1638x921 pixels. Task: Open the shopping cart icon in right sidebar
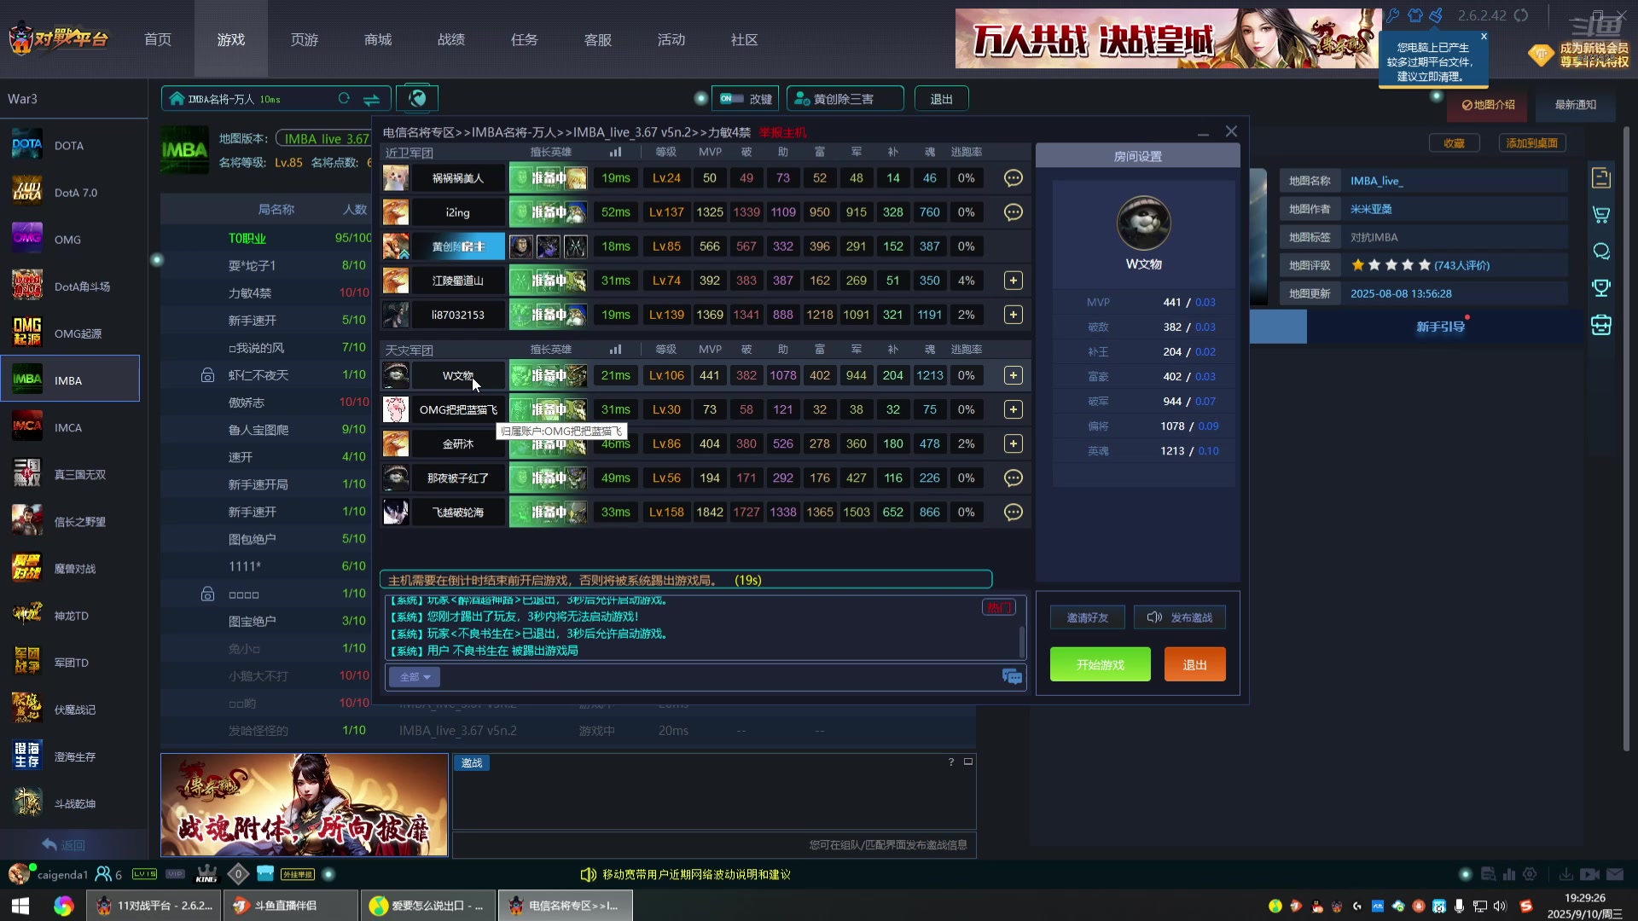coord(1601,215)
